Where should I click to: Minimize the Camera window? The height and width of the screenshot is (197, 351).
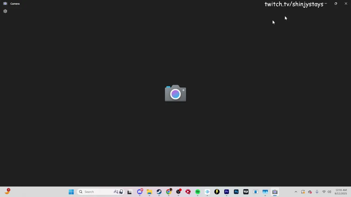[x=326, y=4]
